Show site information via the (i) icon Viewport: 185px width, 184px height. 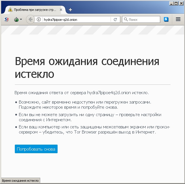39,20
